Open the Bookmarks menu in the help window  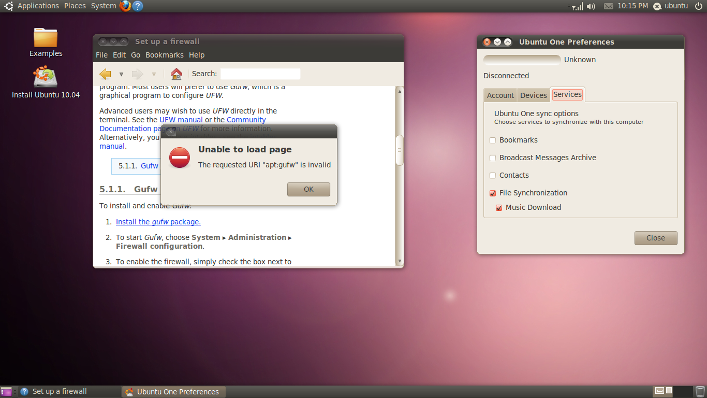165,55
